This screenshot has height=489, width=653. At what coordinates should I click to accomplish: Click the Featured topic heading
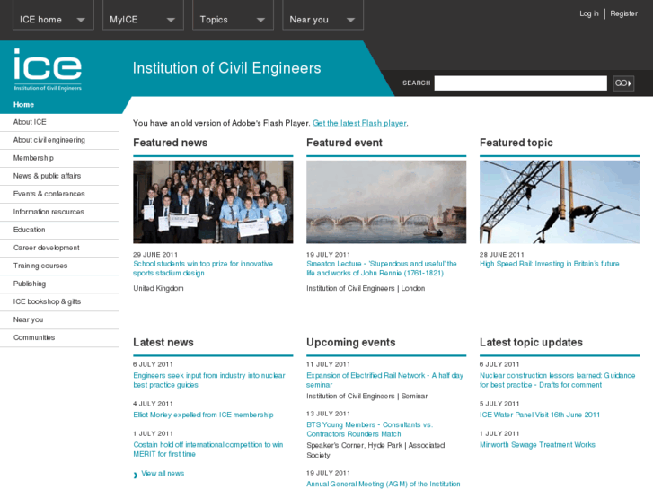(x=516, y=143)
